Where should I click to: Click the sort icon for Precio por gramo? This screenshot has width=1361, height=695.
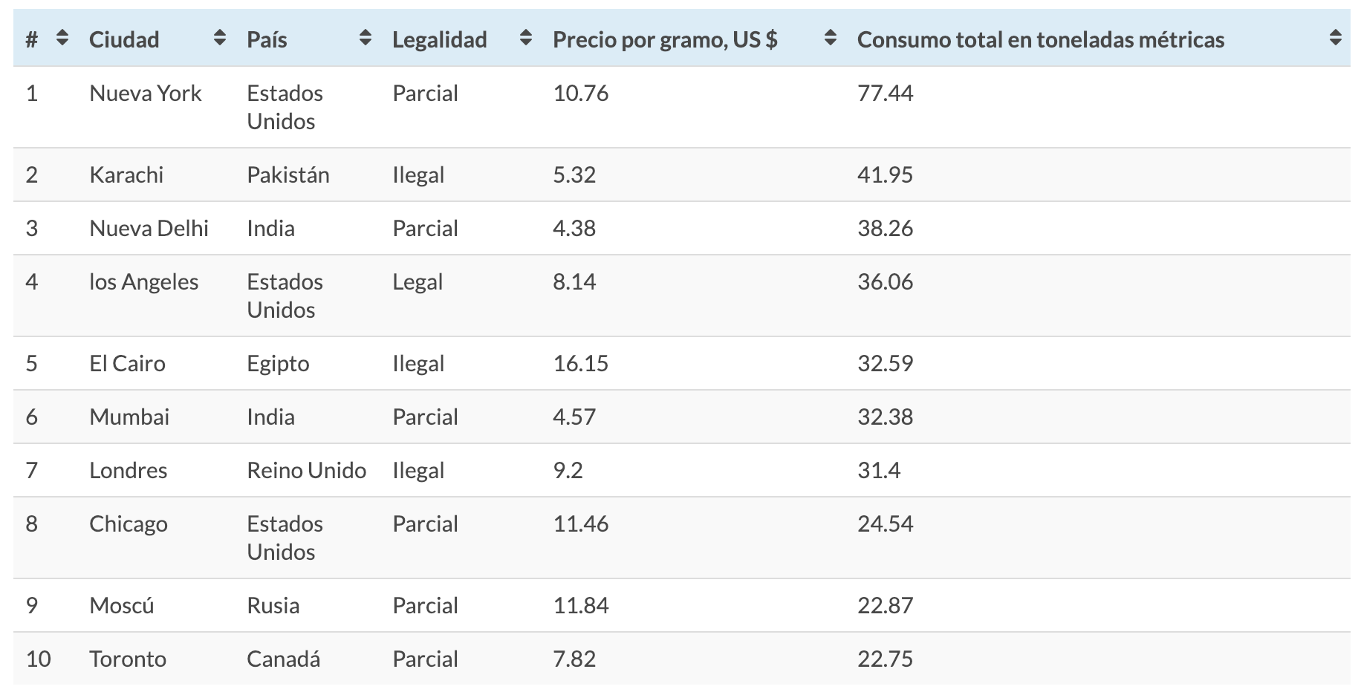click(830, 39)
